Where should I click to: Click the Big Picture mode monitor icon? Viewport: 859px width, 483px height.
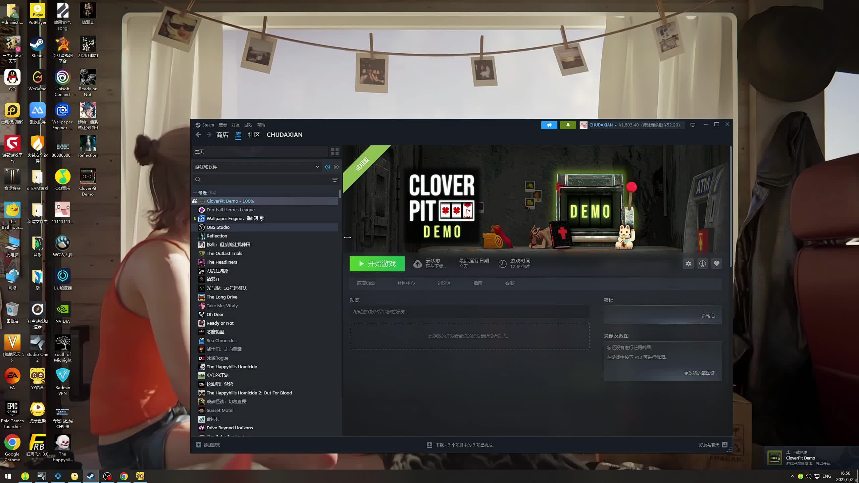point(693,125)
